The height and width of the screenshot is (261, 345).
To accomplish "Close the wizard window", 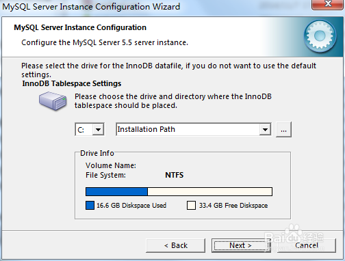I will (x=328, y=4).
